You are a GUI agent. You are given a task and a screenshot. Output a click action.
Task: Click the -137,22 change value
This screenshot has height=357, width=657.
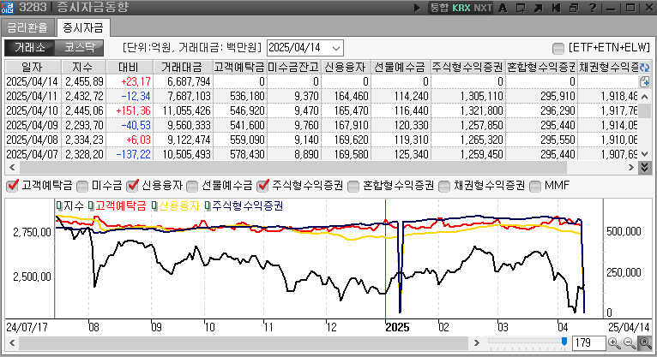133,154
